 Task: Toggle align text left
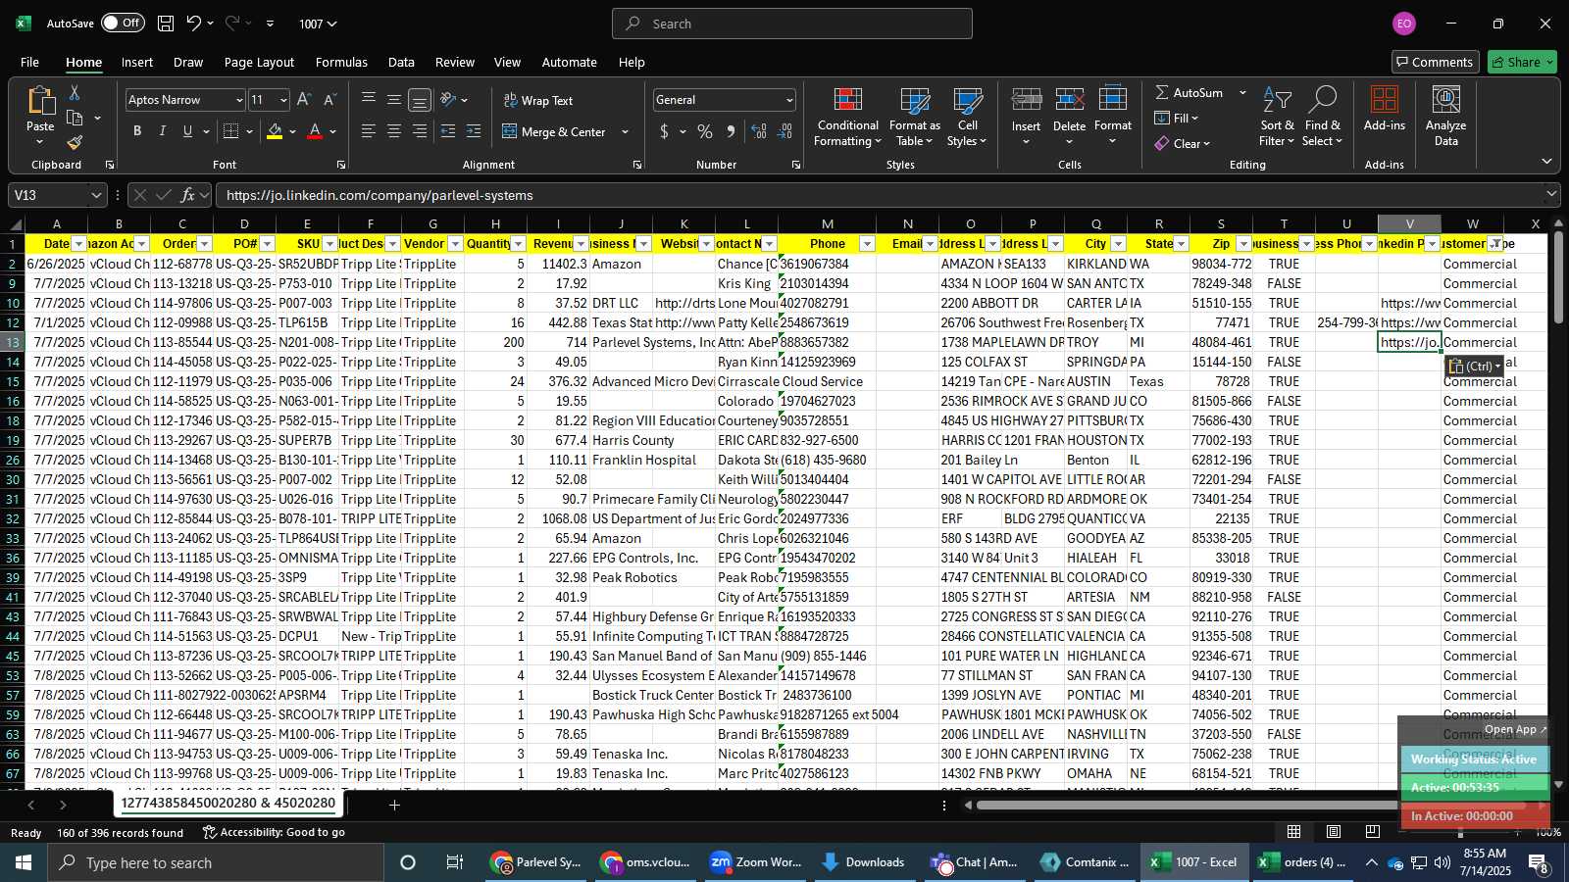369,131
